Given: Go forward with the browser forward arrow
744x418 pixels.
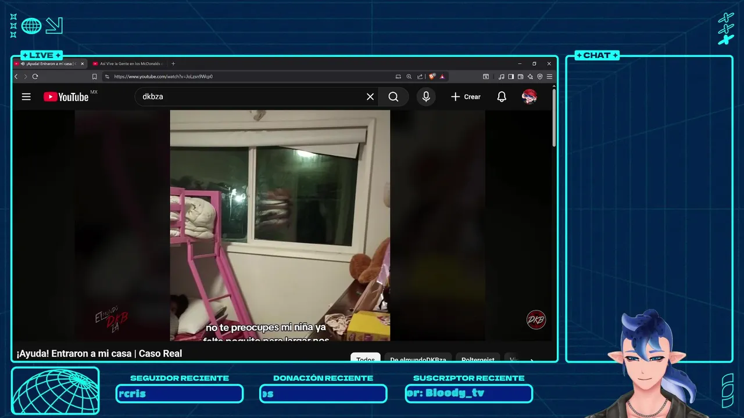Looking at the screenshot, I should [25, 77].
